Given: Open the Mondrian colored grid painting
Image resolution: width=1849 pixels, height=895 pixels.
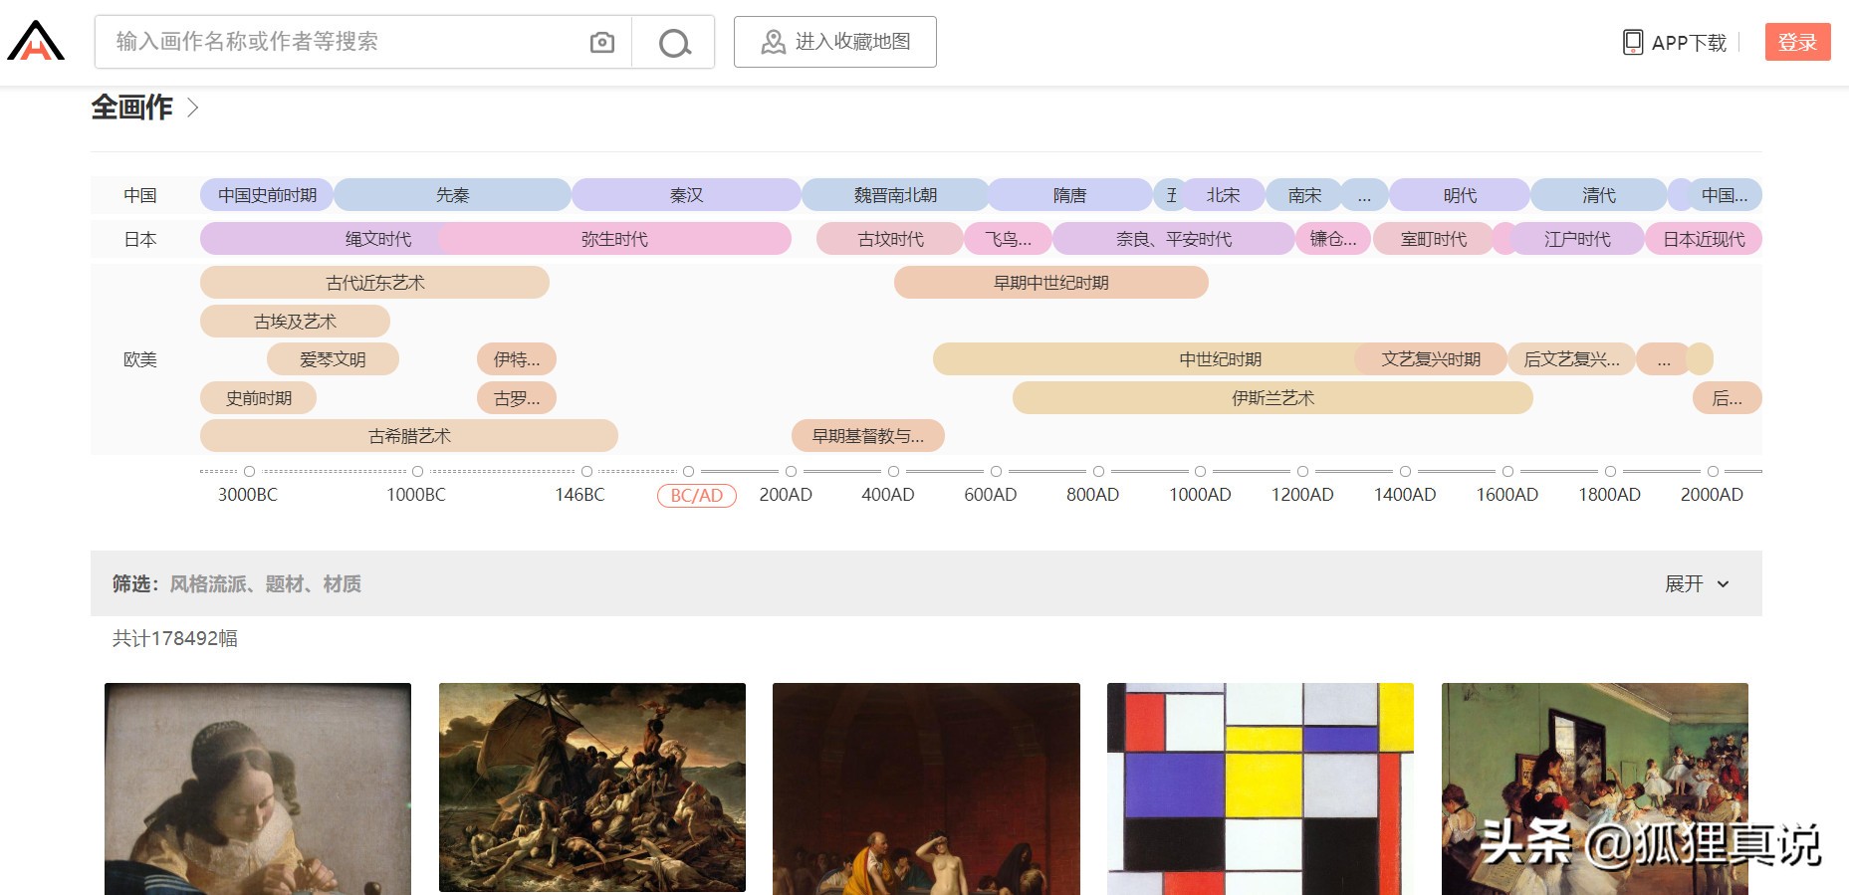Looking at the screenshot, I should (1260, 788).
